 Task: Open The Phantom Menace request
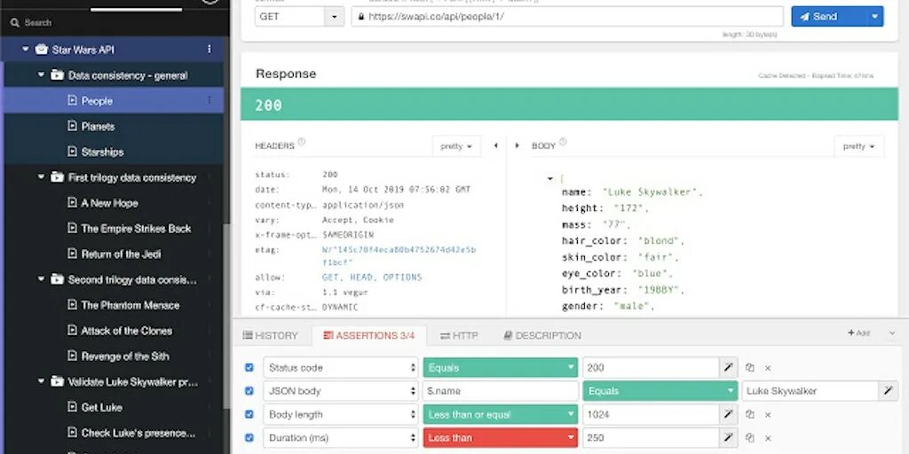(130, 305)
